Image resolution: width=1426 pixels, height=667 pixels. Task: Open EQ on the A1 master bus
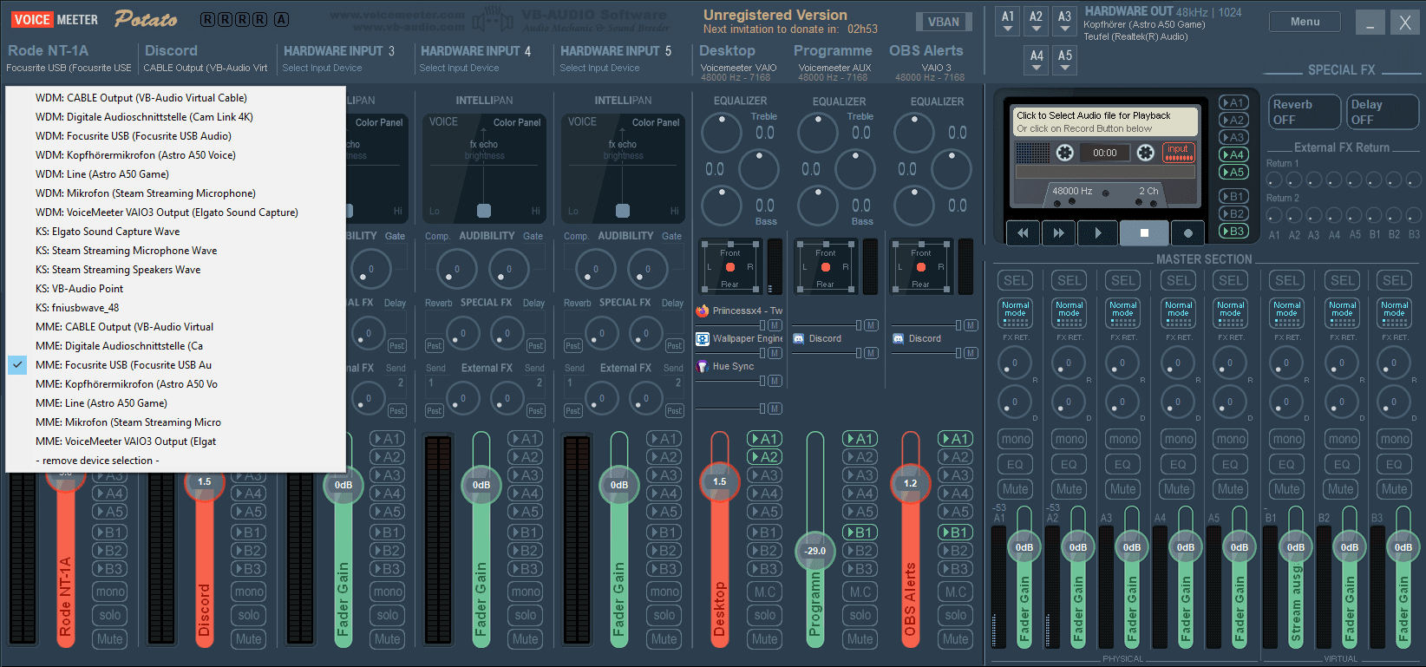coord(1015,464)
